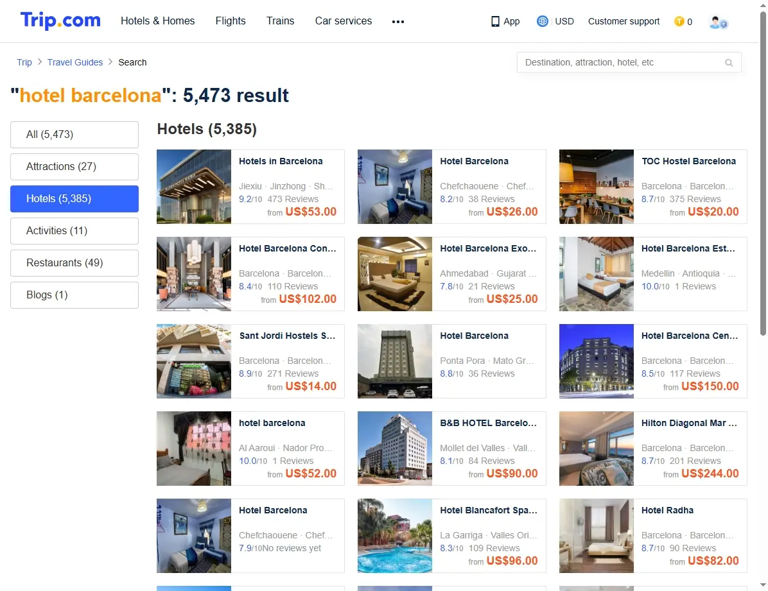Open B&B HOTEL Barcelo... building photo
The height and width of the screenshot is (591, 768).
coord(395,449)
